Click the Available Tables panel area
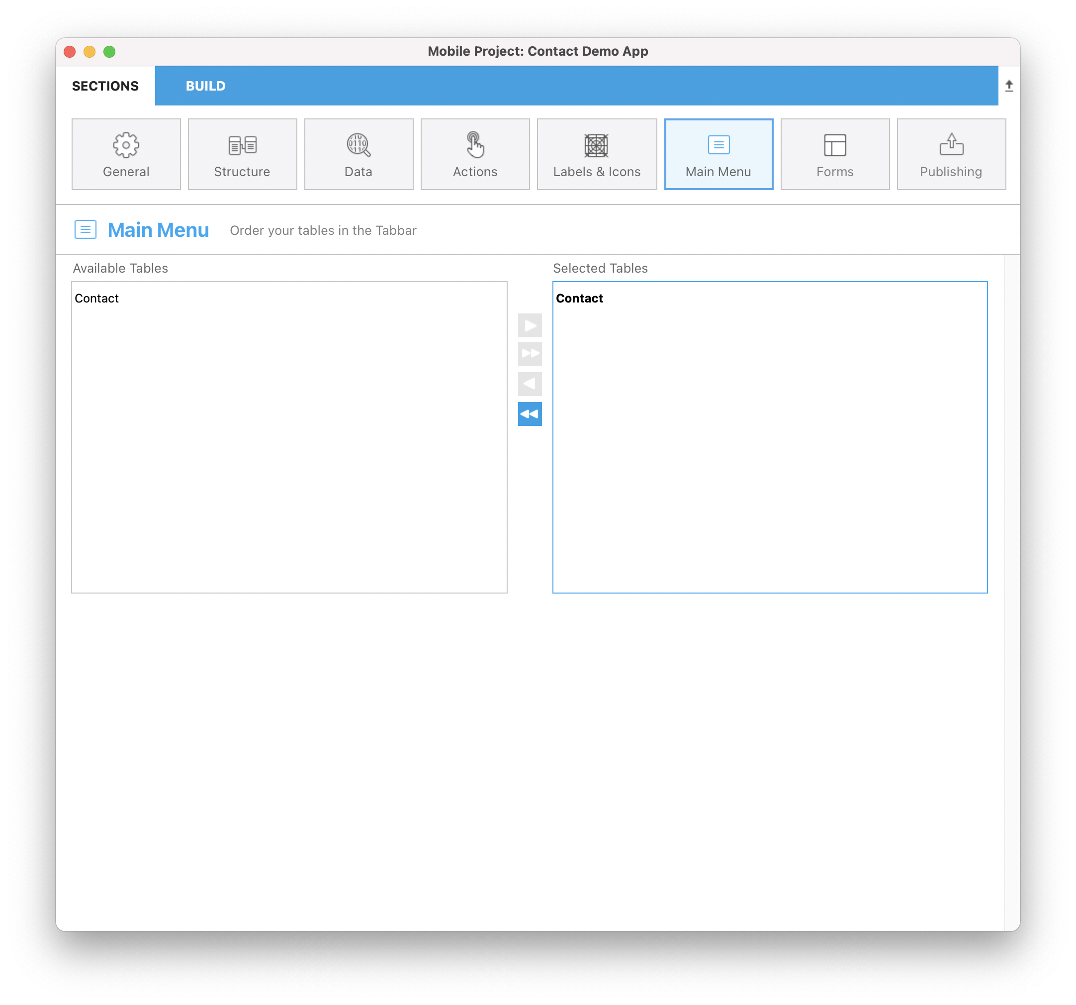Viewport: 1076px width, 1005px height. pos(290,436)
